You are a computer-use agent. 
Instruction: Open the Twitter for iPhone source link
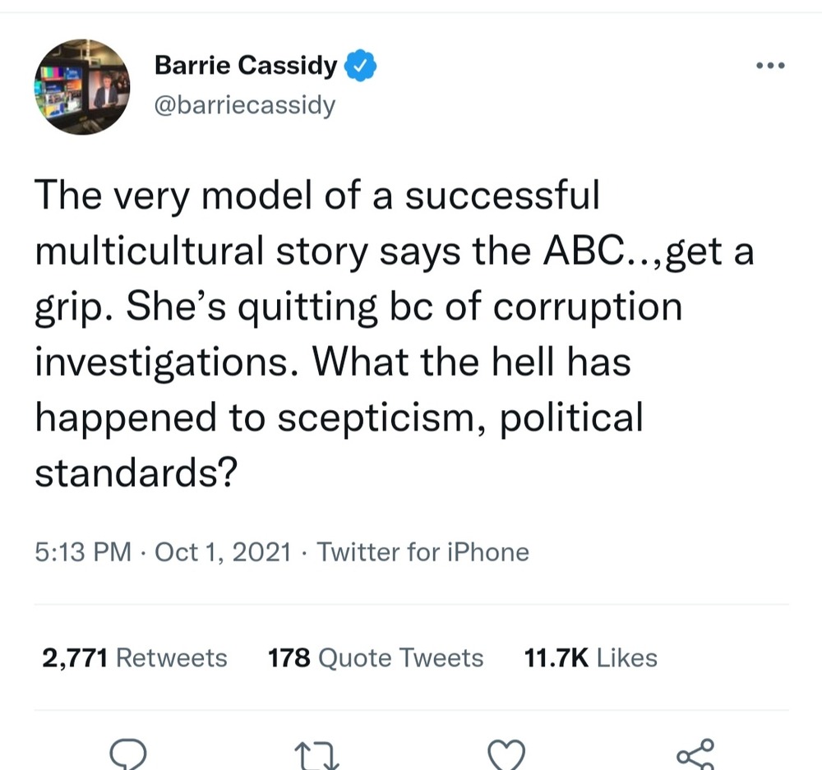click(x=423, y=551)
